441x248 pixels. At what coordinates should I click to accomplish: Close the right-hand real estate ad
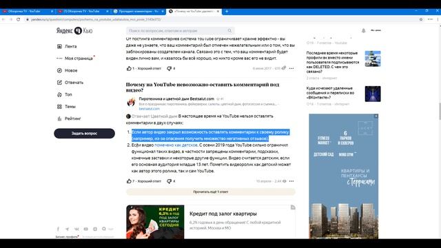pyautogui.click(x=376, y=116)
